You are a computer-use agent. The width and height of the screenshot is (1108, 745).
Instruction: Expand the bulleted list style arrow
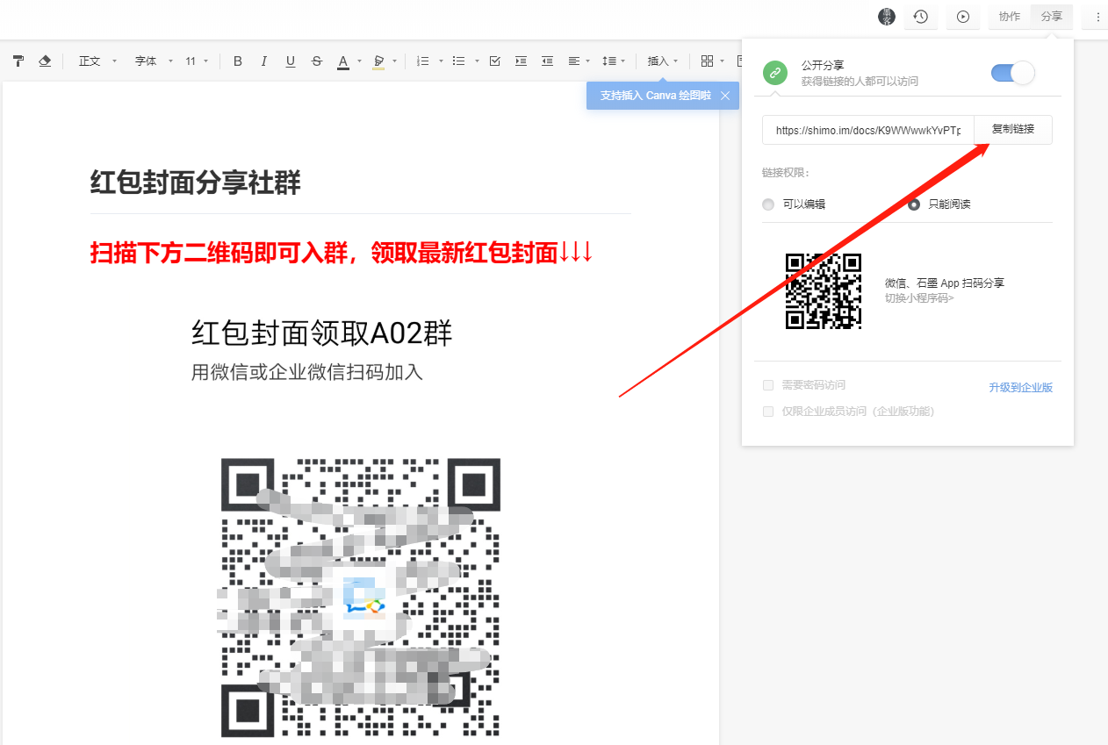tap(477, 61)
